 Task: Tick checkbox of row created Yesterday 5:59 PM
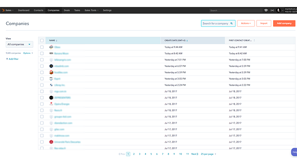click(x=42, y=72)
